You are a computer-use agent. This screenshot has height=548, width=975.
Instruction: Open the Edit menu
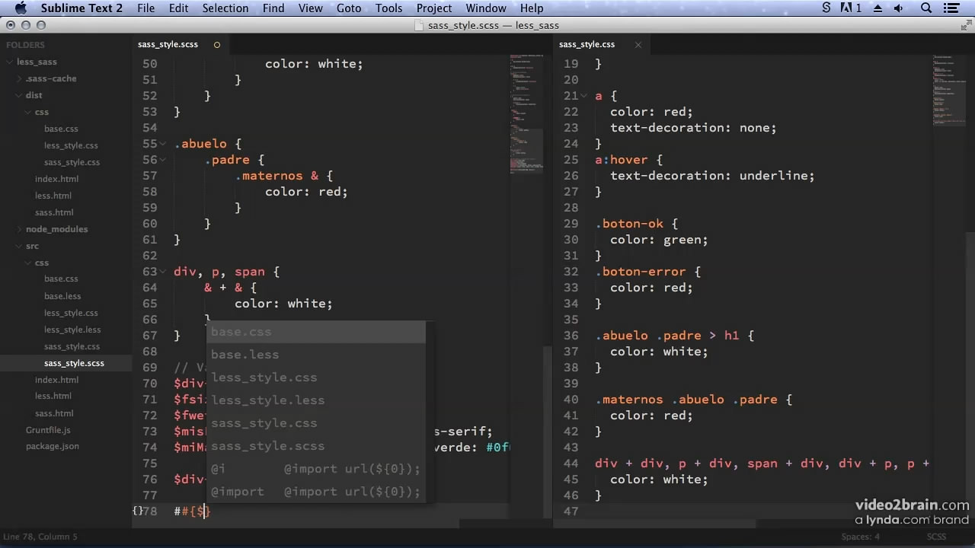pyautogui.click(x=179, y=8)
